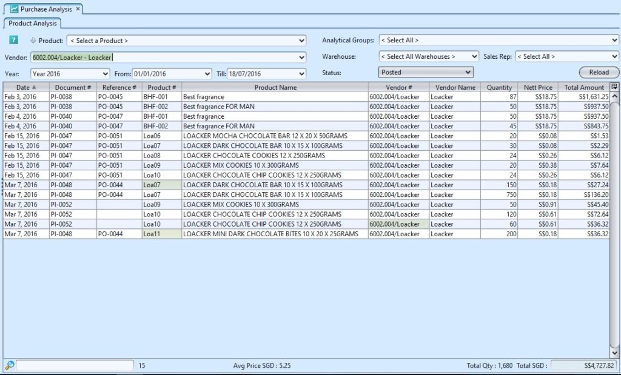
Task: Select the S$1,631.25 total amount cell
Action: (x=584, y=97)
